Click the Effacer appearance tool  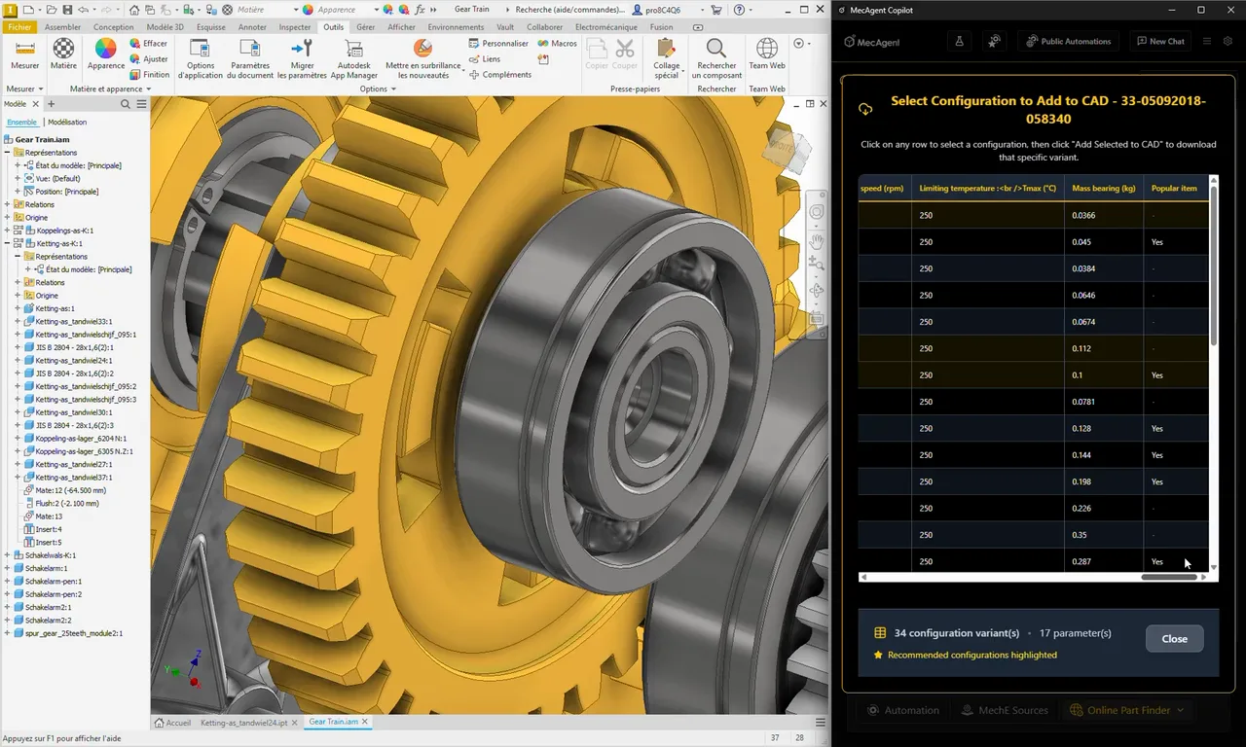click(149, 43)
